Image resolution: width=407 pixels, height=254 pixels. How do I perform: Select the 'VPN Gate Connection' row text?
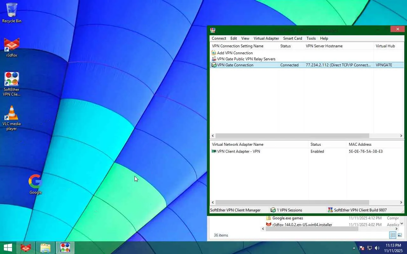(x=235, y=65)
